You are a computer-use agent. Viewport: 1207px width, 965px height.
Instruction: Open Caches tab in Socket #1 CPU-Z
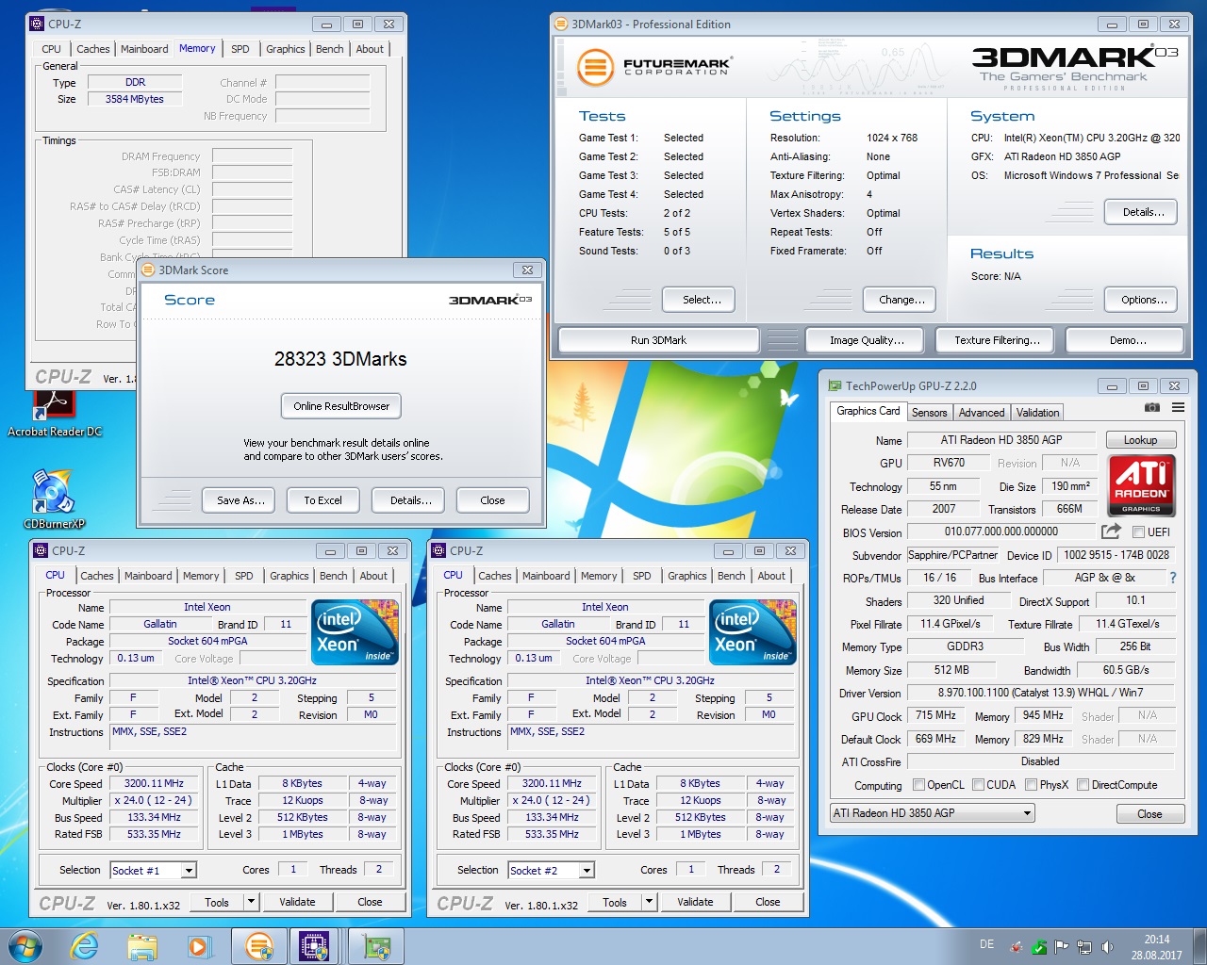coord(96,576)
